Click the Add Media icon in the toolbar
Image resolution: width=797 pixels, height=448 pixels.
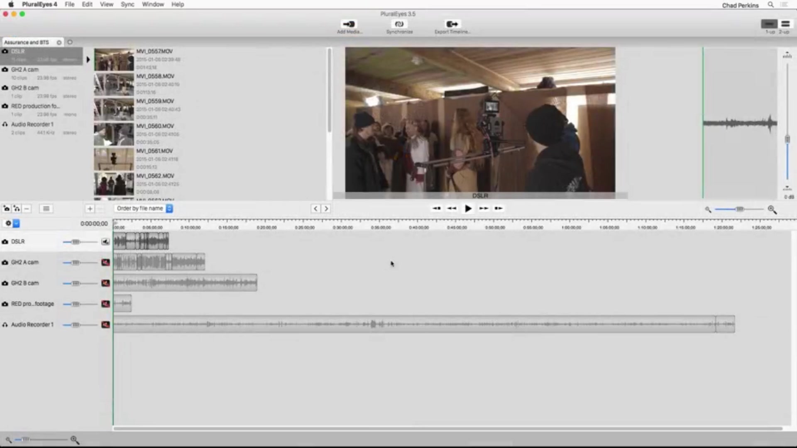click(348, 24)
